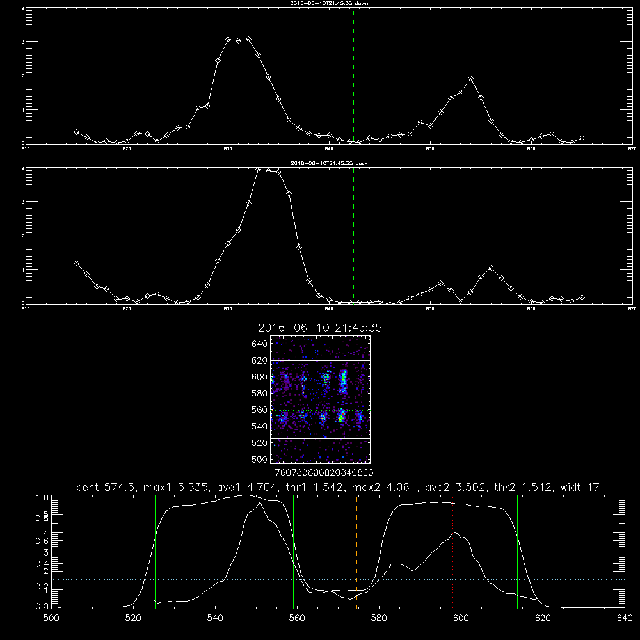The width and height of the screenshot is (640, 640).
Task: Click the x-axis label '620' of bottom plot
Action: [543, 618]
